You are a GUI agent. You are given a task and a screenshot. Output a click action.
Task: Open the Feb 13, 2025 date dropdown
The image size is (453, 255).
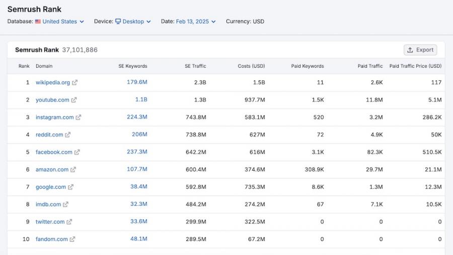click(x=196, y=22)
